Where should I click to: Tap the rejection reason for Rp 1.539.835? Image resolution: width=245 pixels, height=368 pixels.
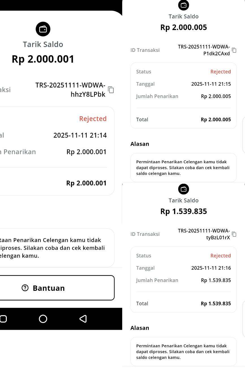click(x=183, y=352)
